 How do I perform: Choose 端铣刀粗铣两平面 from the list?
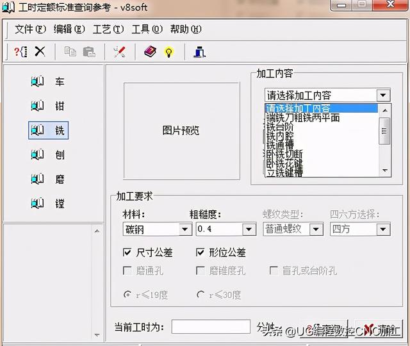coord(322,118)
